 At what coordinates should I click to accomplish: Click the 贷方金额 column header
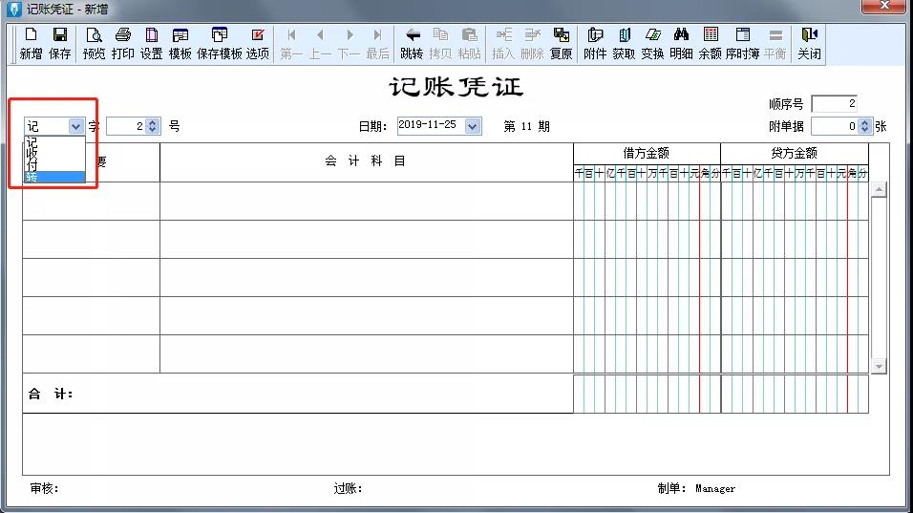point(795,154)
